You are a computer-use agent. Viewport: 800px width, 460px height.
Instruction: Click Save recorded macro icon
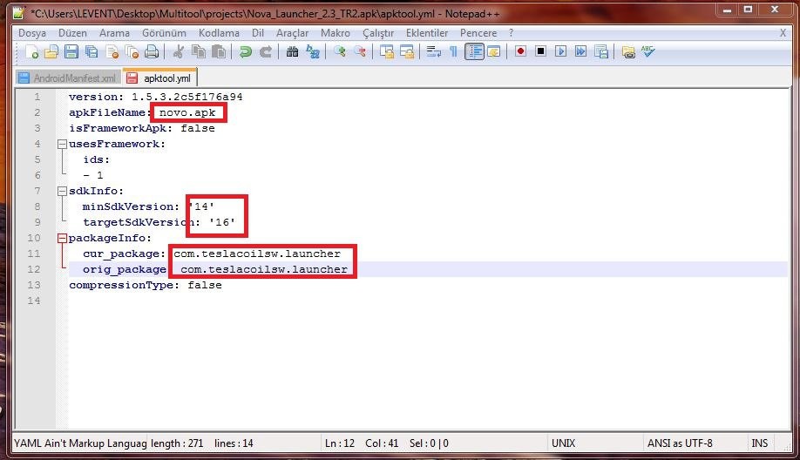[x=601, y=51]
